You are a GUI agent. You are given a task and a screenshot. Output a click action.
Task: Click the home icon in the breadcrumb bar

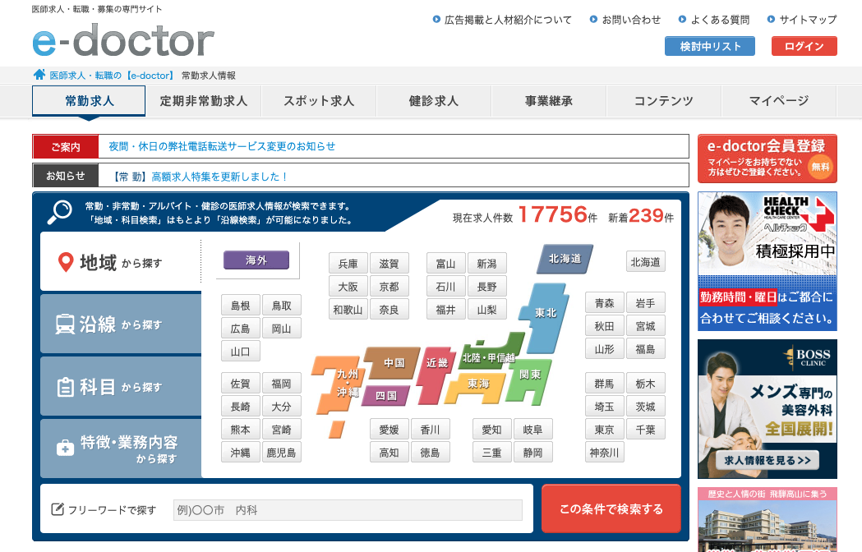38,74
